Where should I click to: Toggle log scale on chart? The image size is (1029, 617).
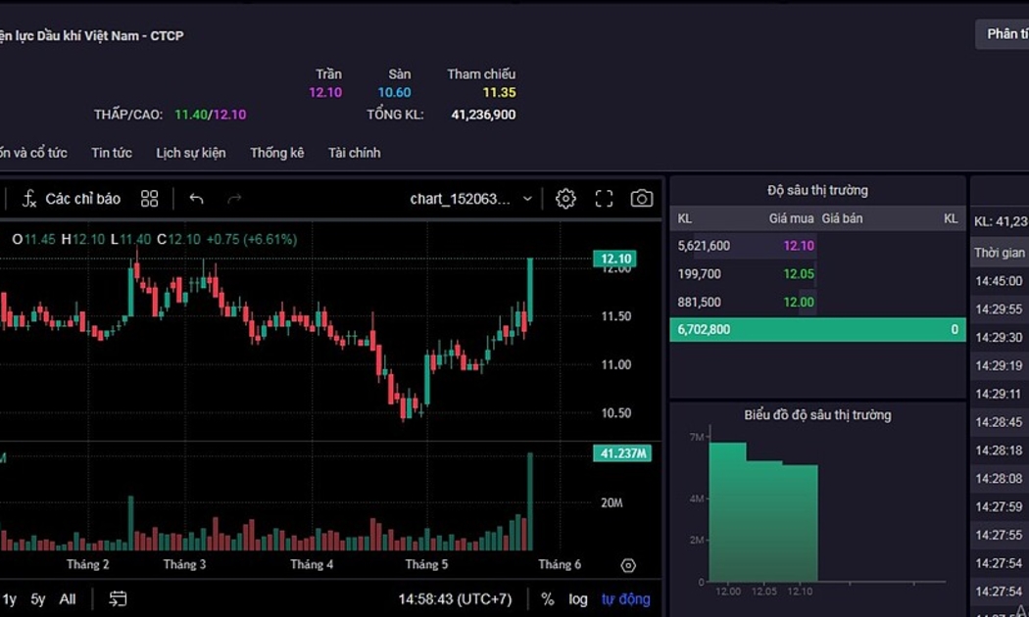click(578, 598)
